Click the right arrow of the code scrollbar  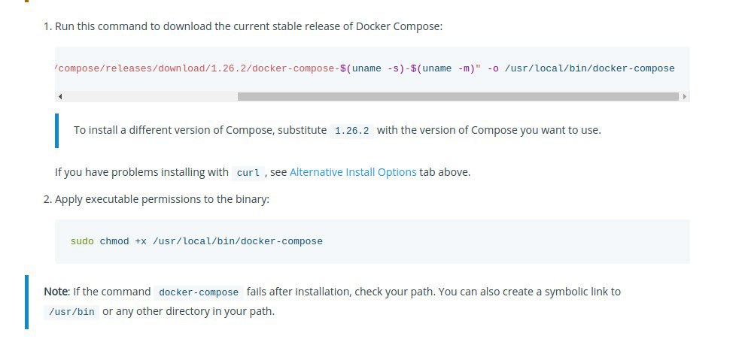click(685, 97)
